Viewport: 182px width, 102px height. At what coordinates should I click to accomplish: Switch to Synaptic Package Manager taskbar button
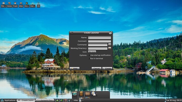[x=45, y=100]
